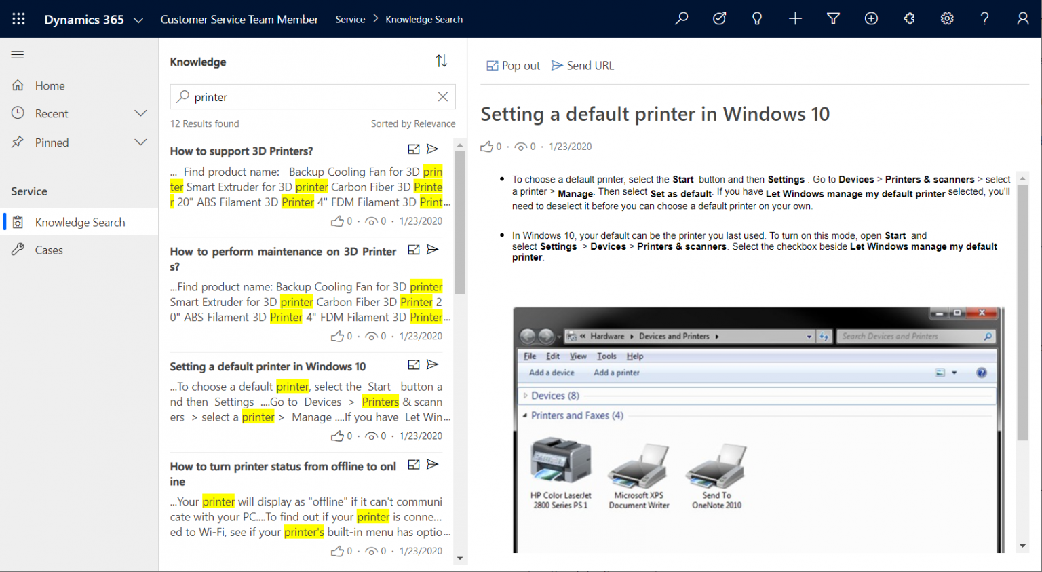Click the plus New record icon
The width and height of the screenshot is (1042, 572).
[795, 19]
